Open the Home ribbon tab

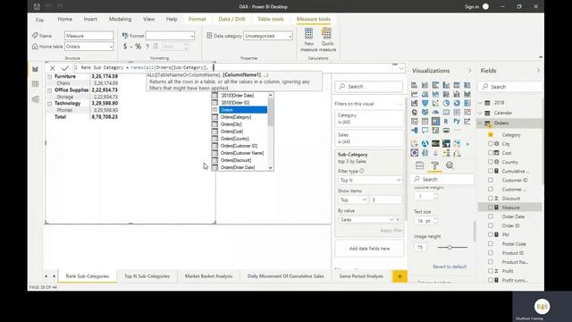tap(65, 19)
